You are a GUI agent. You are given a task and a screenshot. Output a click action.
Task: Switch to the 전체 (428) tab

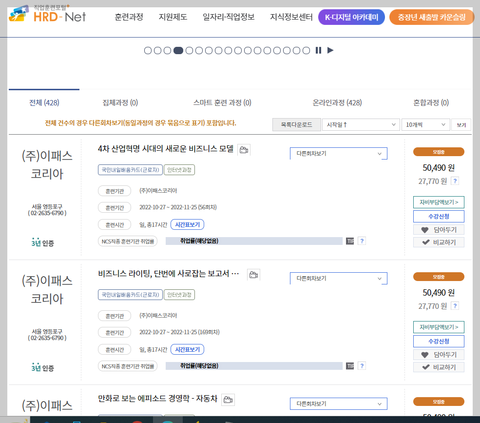tap(44, 102)
